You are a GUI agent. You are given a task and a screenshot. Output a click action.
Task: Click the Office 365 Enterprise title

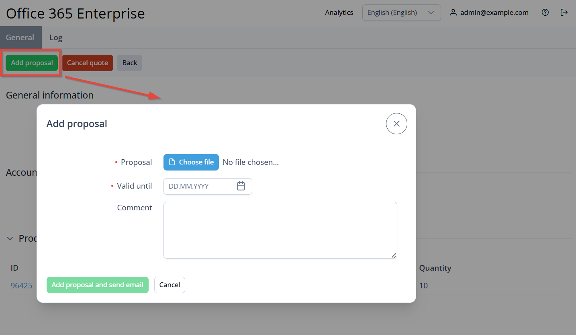click(x=76, y=13)
